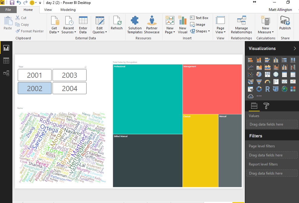
Task: Click the Enter Data button
Action: (x=83, y=25)
